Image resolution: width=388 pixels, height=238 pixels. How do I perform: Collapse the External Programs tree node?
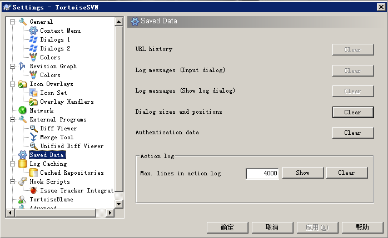point(12,120)
